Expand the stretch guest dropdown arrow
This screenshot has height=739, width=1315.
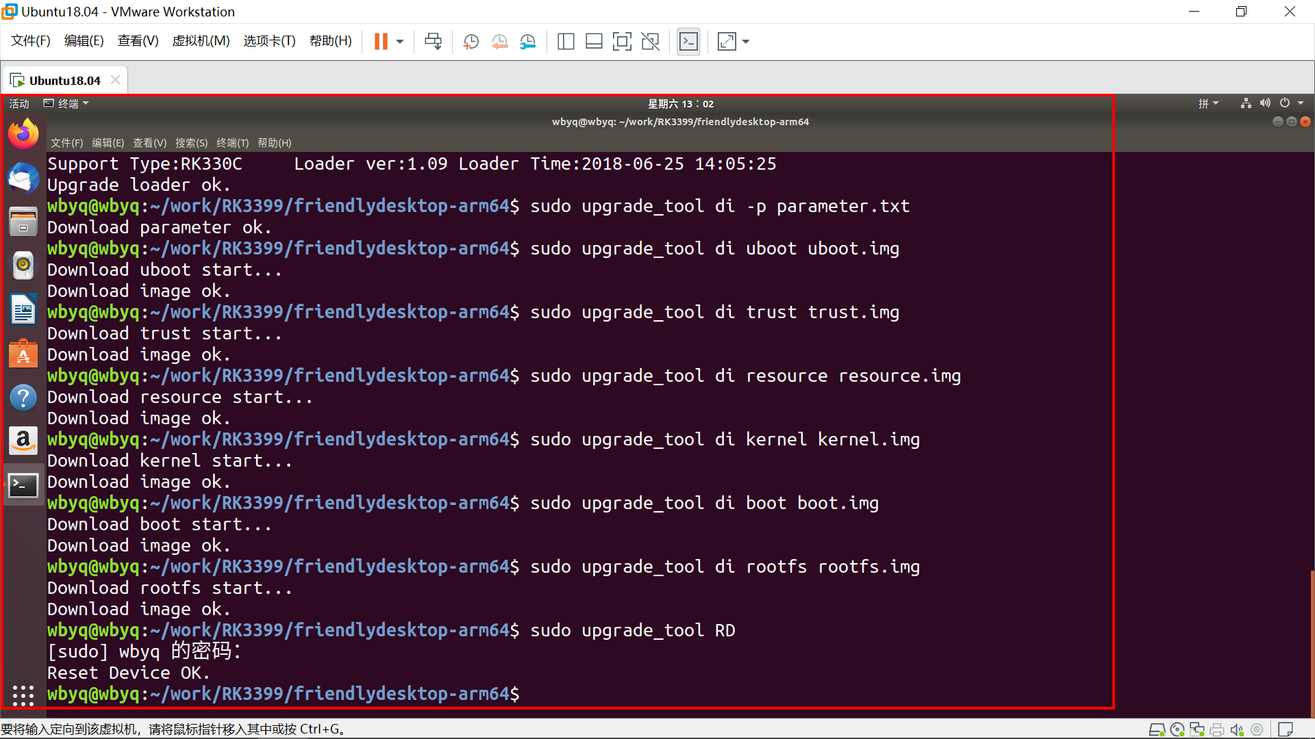746,42
